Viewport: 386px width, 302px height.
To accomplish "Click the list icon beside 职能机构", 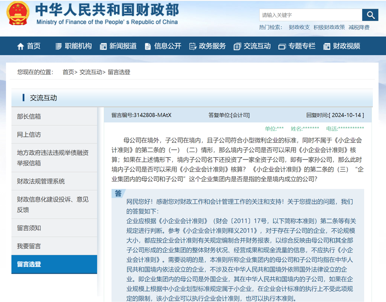I will pos(59,46).
